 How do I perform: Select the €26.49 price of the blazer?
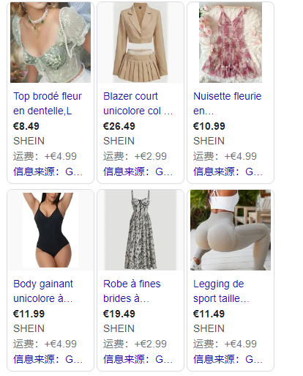(x=119, y=126)
